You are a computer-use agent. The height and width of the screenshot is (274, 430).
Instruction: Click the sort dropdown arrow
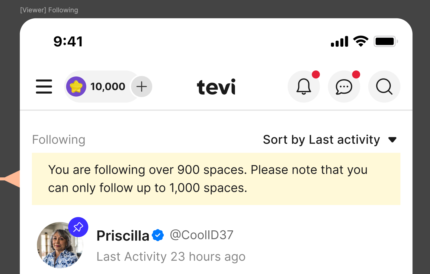tap(392, 140)
